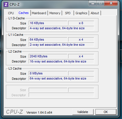
Task: Click the L2 Cache count field 'x 4'
Action: pyautogui.click(x=81, y=56)
